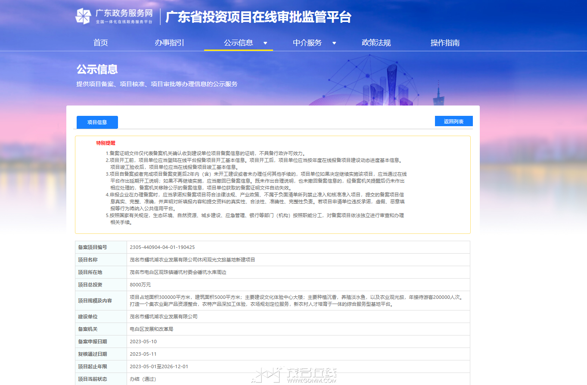Screen dimensions: 587x385
Task: Select the project number 2305-440904-04-01-190425
Action: [162, 247]
